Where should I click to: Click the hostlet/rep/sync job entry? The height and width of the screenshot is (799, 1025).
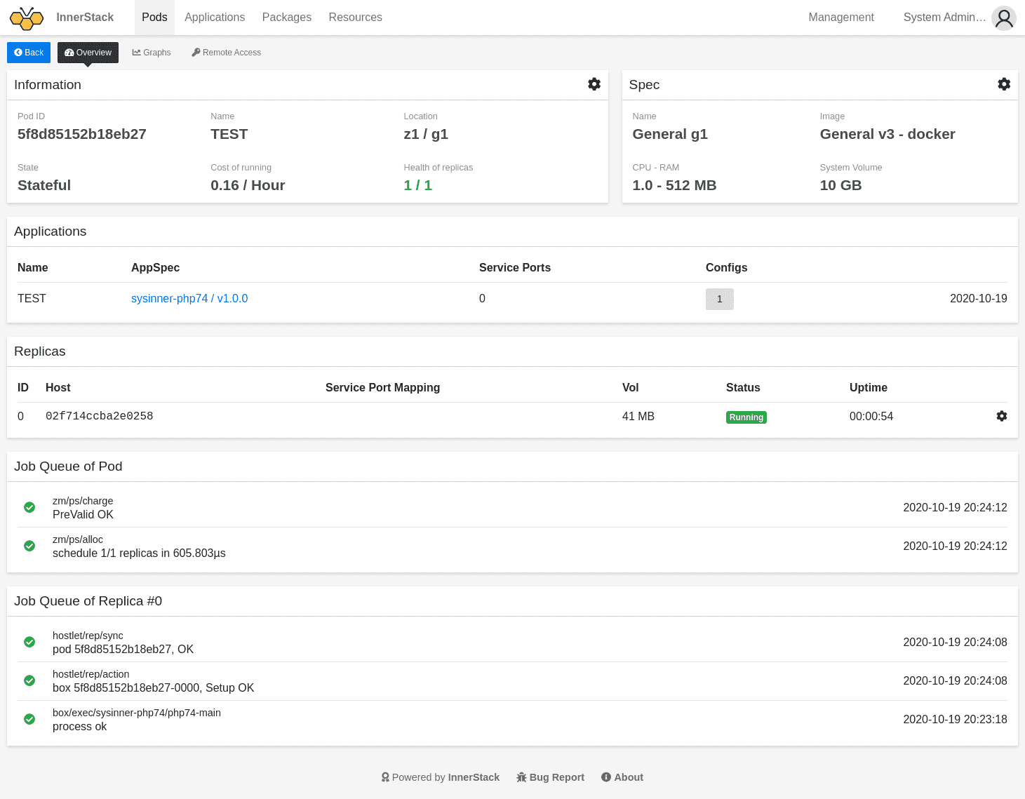pyautogui.click(x=512, y=643)
